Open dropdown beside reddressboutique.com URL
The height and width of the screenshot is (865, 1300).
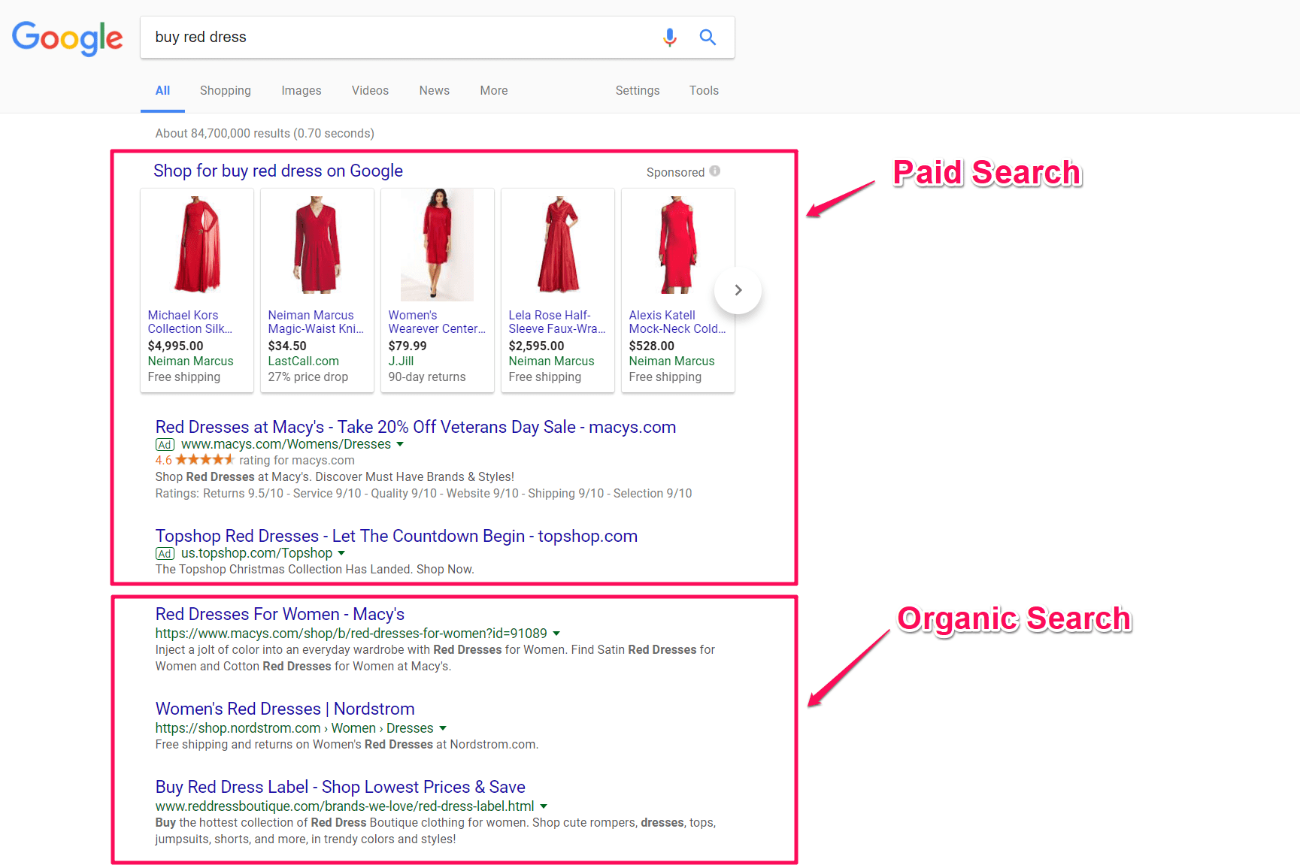coord(544,806)
